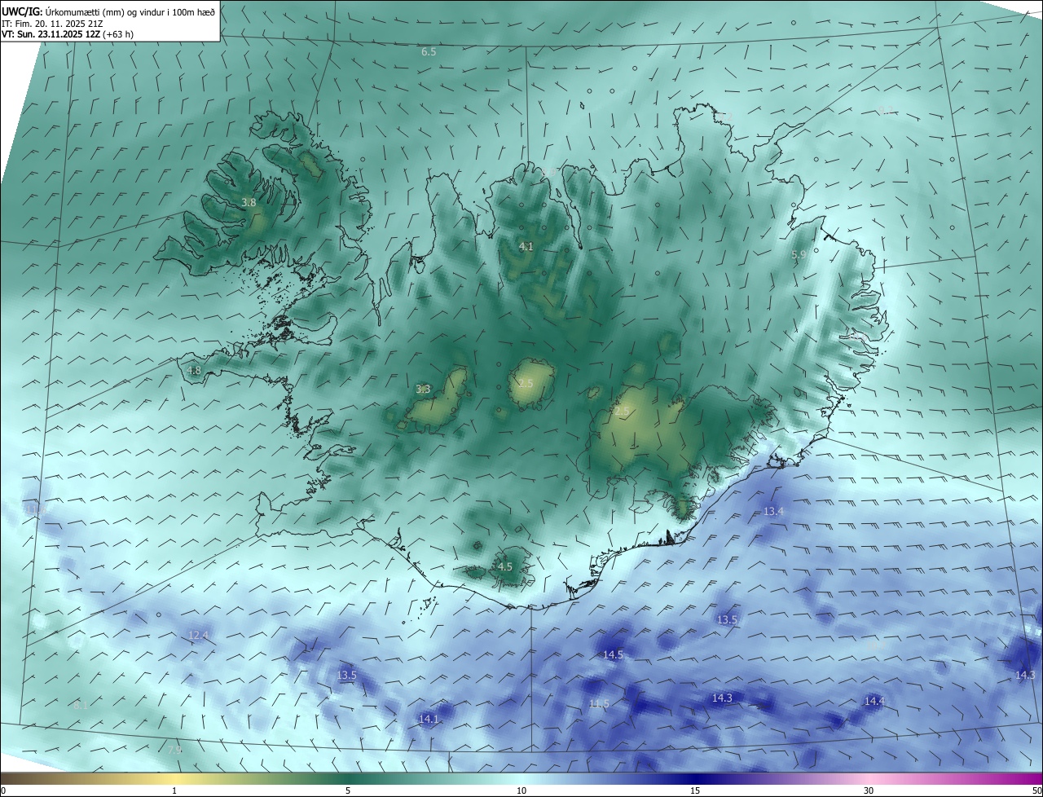Click the 4.1 precipitation value label

(x=526, y=246)
